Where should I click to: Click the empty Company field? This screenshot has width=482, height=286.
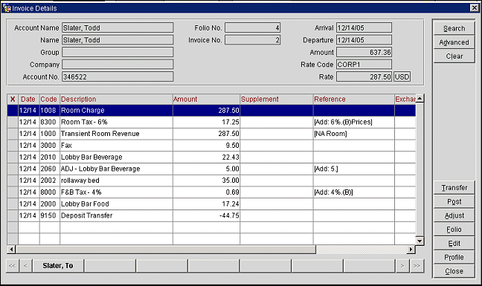118,65
